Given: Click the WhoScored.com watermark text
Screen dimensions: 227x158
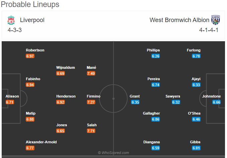Looking at the screenshot, I should tap(113, 153).
